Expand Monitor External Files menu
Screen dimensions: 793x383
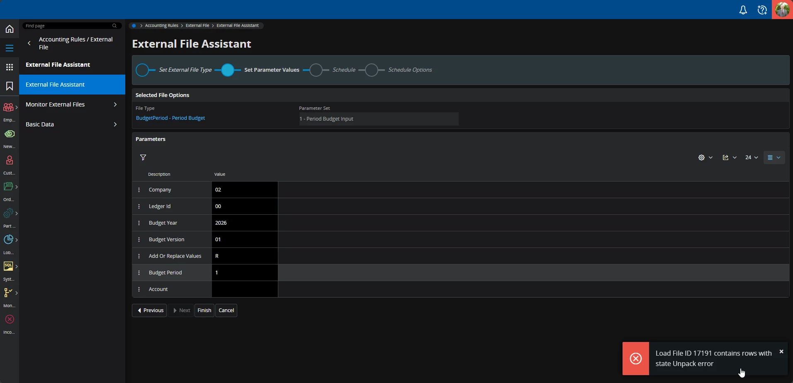72,104
